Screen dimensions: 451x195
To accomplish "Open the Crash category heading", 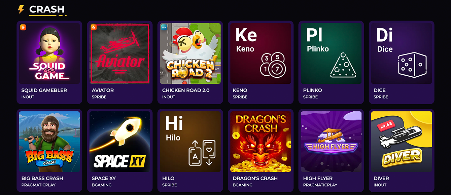I will click(47, 9).
